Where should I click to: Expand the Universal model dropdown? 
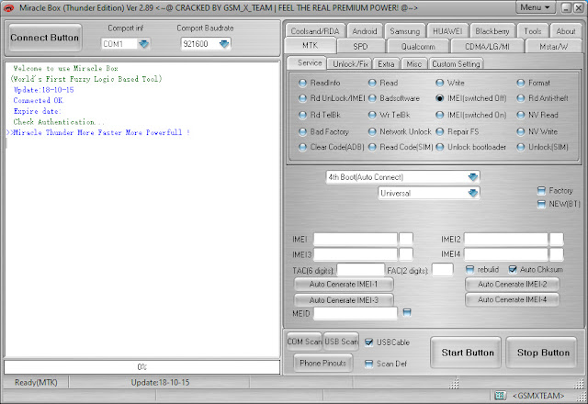coord(473,193)
